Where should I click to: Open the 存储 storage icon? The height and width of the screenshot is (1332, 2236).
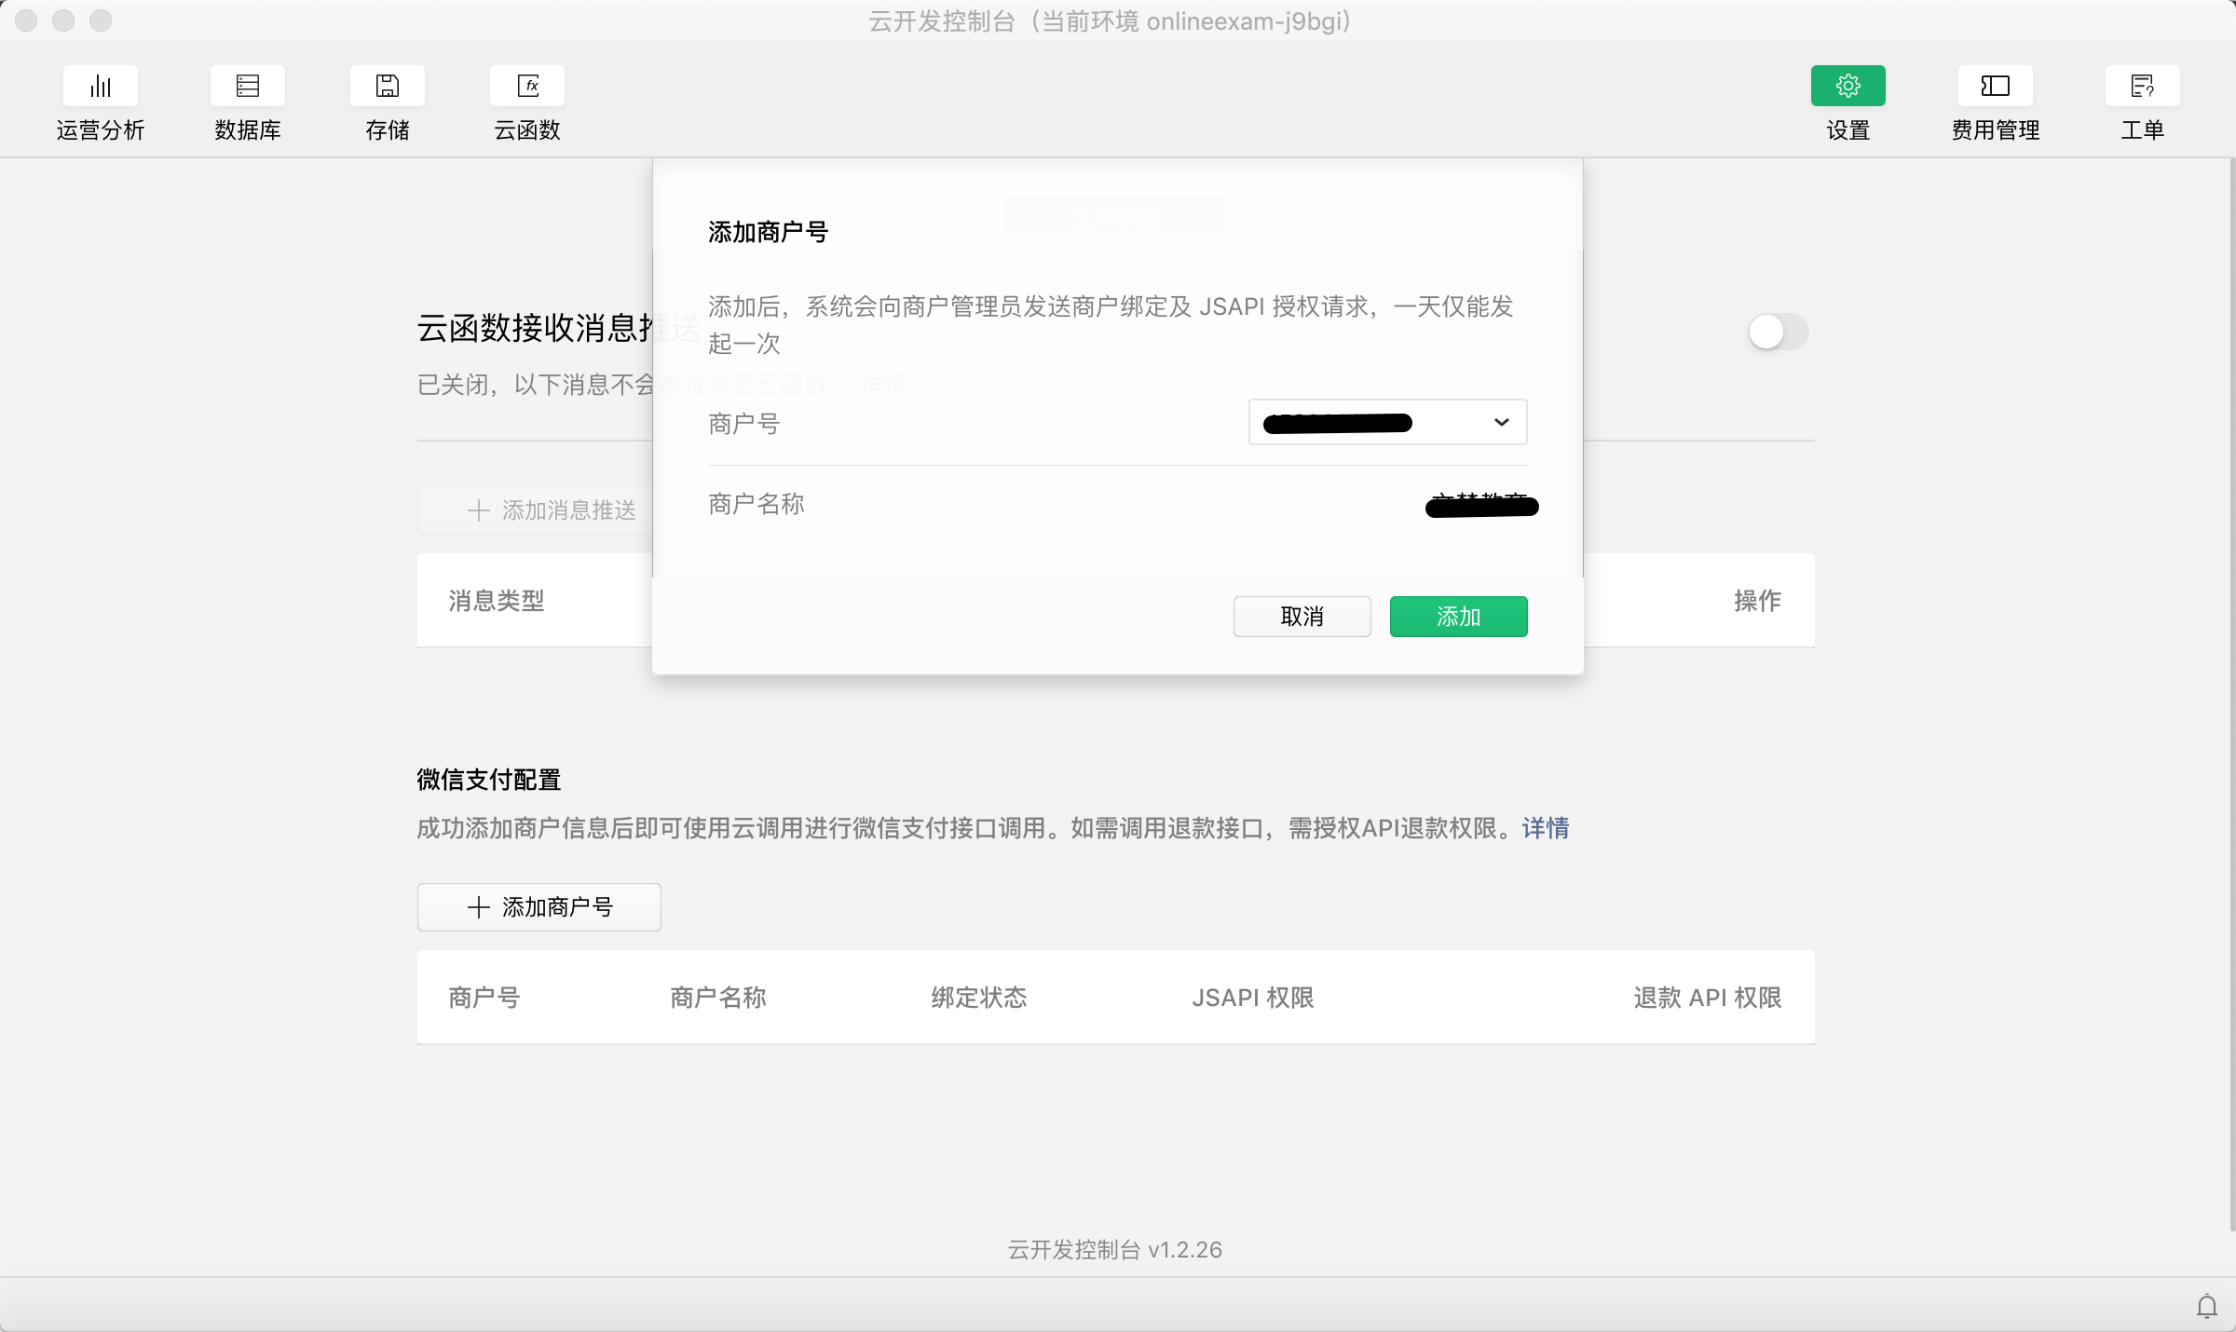pos(387,87)
